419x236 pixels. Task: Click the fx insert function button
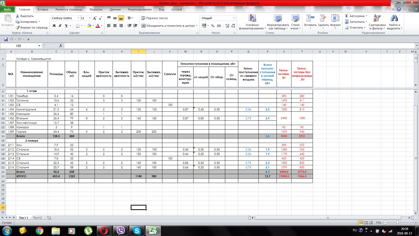pos(61,46)
